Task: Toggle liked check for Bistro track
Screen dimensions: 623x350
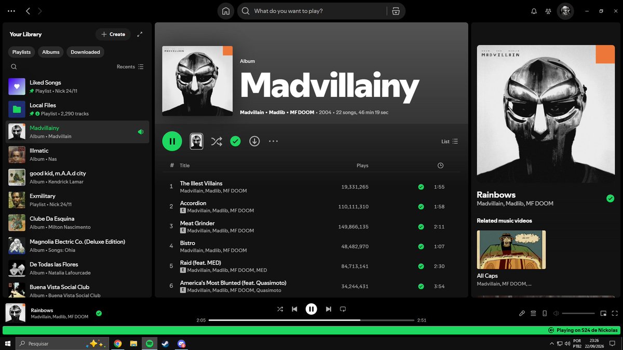Action: click(x=421, y=246)
